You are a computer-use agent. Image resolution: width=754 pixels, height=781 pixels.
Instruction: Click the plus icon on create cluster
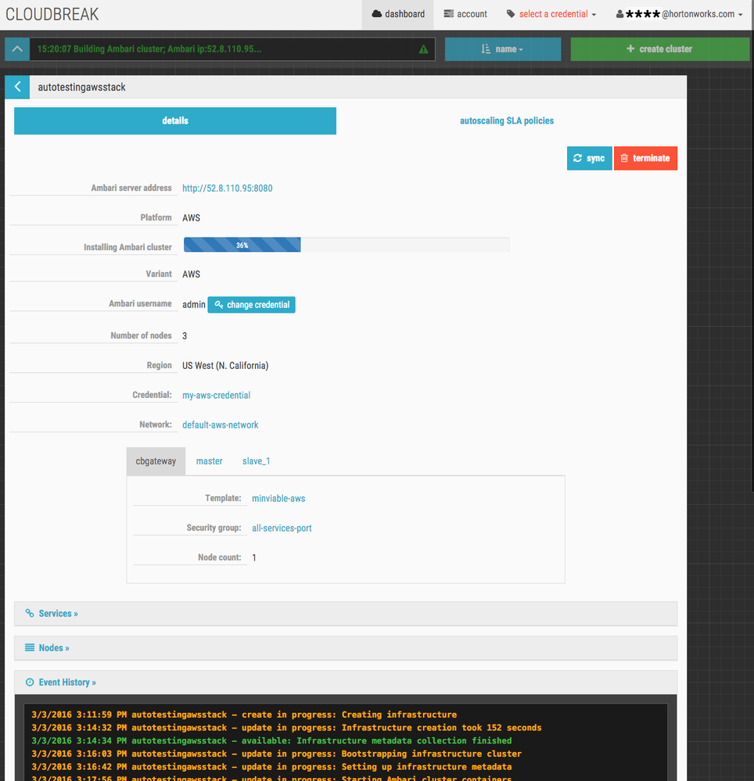coord(630,48)
